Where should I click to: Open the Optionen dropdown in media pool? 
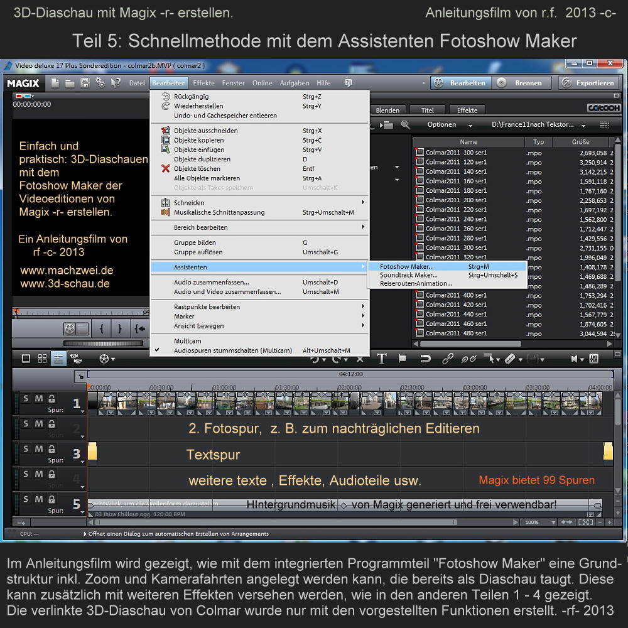click(450, 124)
